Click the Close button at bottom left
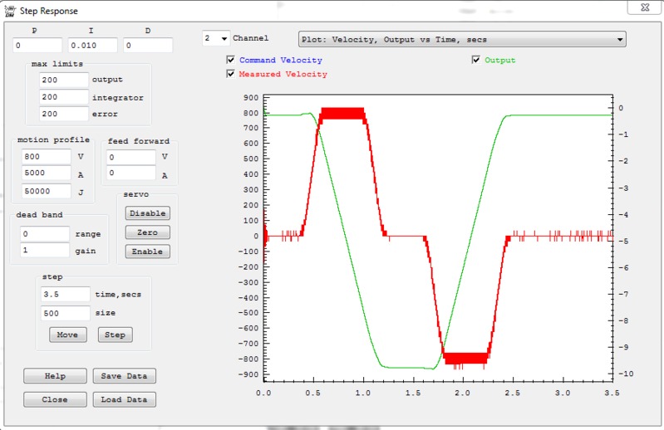The image size is (664, 430). coord(55,400)
